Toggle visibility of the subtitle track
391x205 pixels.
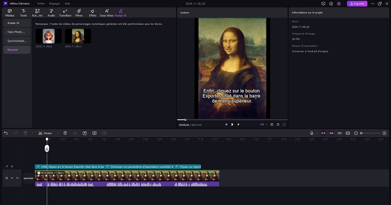(x=12, y=166)
